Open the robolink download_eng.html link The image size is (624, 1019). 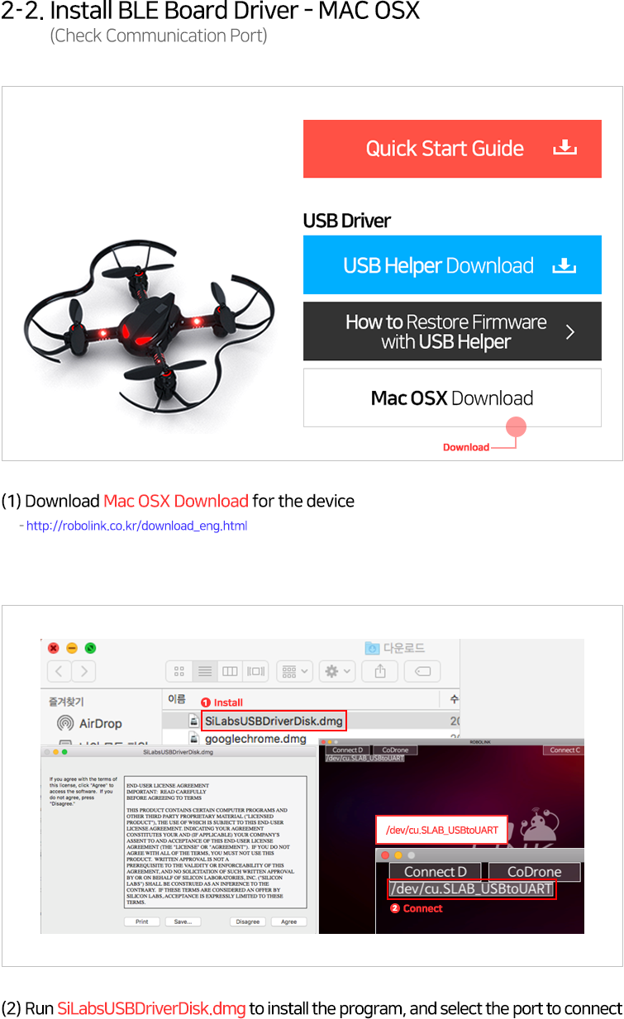point(136,526)
